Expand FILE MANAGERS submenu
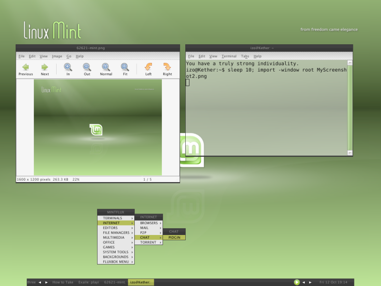Screen dimensions: 381x286 (116, 233)
